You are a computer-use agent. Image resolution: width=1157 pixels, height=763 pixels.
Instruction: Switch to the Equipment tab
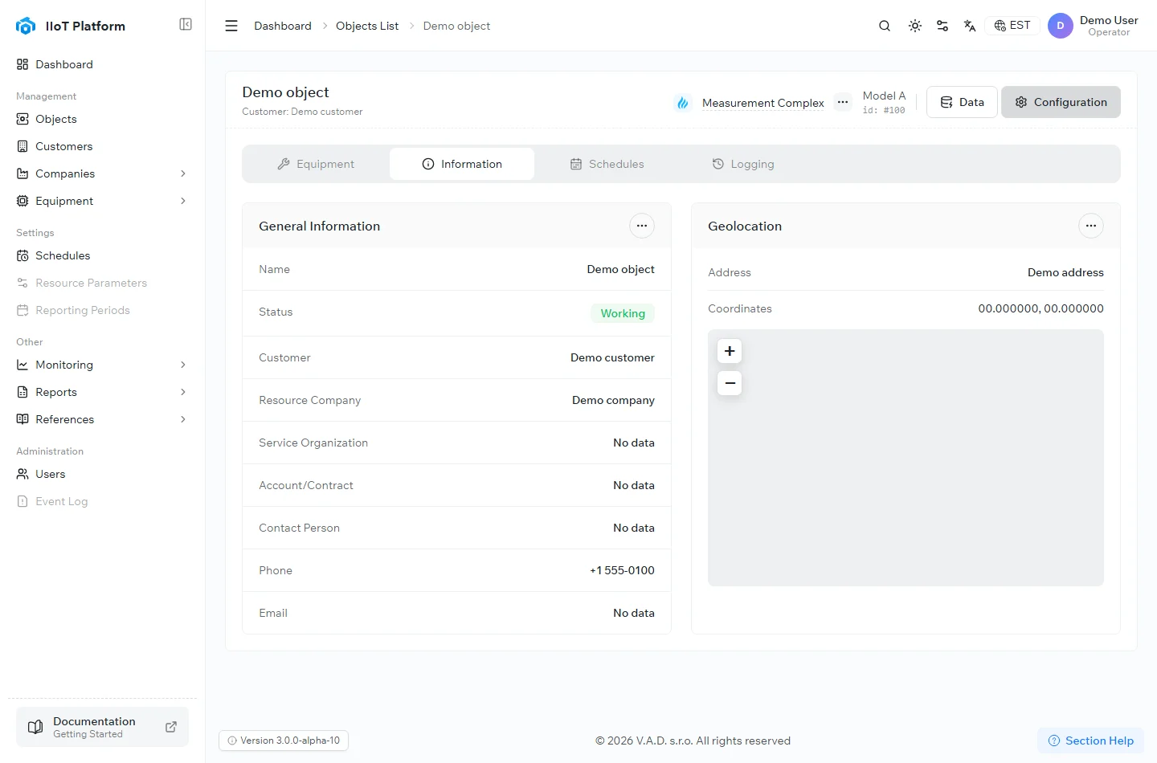[x=316, y=164]
